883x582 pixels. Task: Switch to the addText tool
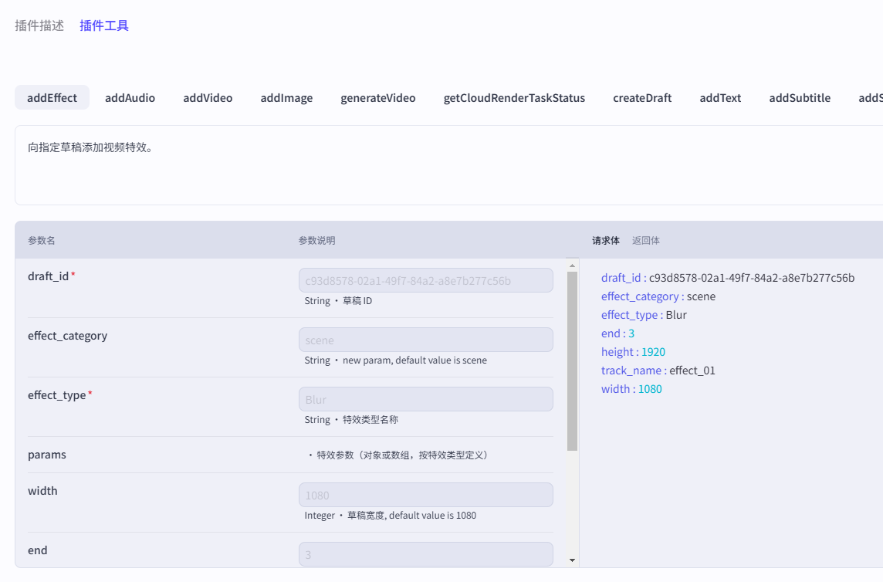click(x=720, y=98)
